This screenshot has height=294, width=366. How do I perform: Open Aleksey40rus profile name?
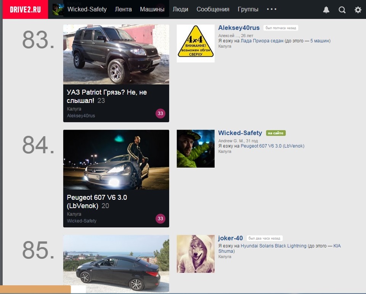click(x=239, y=28)
